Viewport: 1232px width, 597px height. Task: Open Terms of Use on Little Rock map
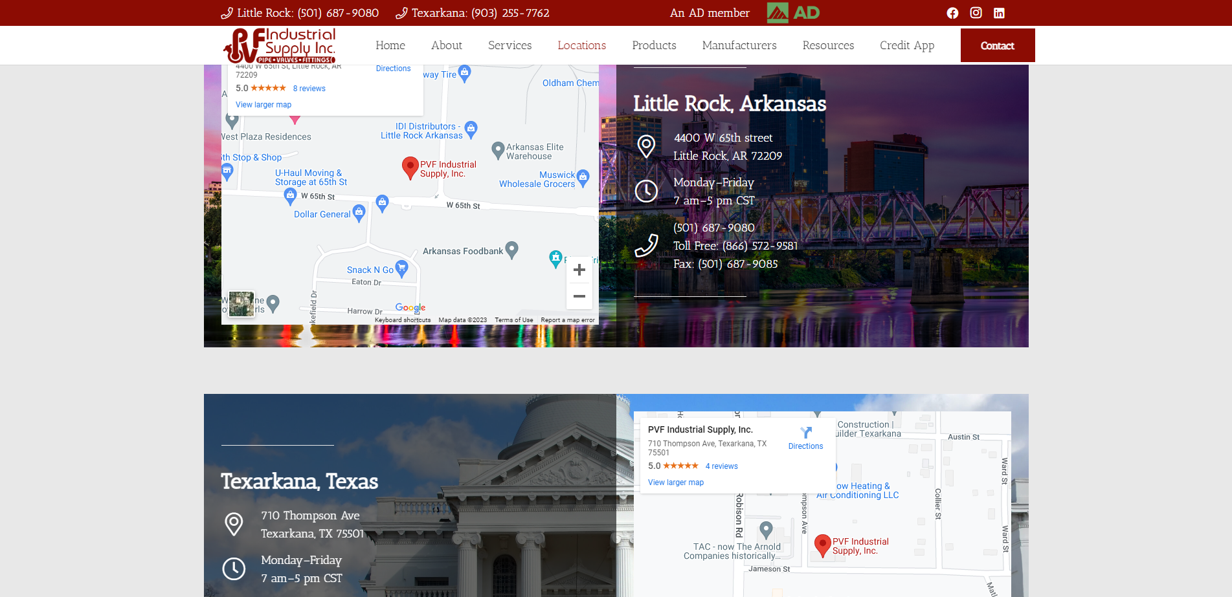coord(514,320)
